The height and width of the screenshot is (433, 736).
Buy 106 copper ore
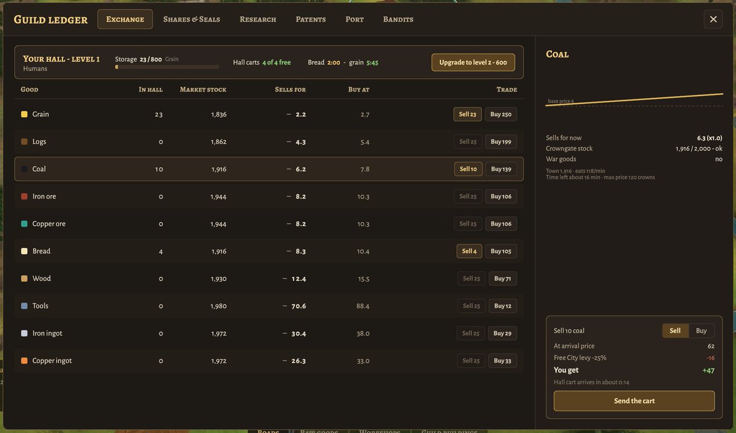501,224
